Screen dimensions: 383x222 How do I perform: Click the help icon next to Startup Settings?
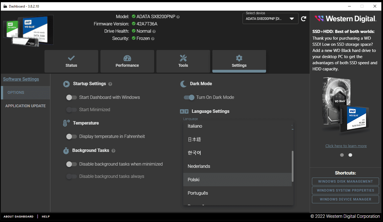(110, 84)
